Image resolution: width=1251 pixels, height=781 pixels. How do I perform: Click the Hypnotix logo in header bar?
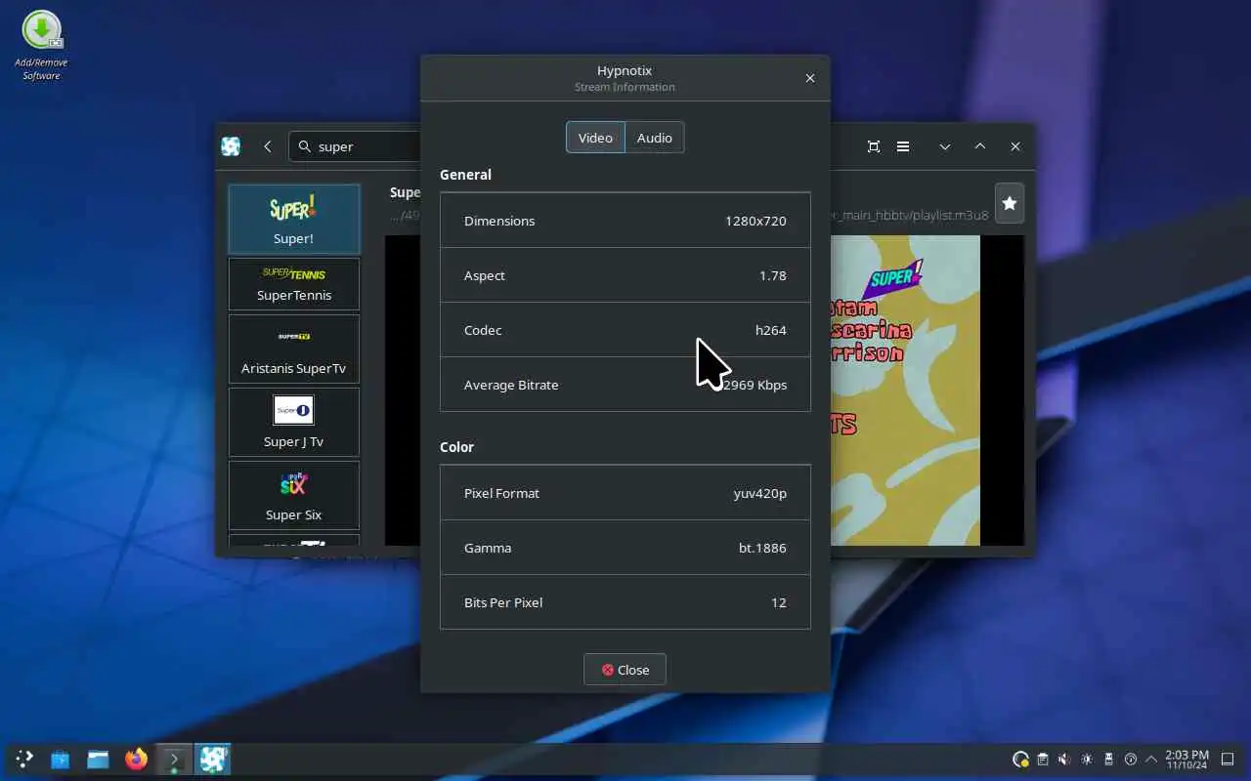[231, 146]
